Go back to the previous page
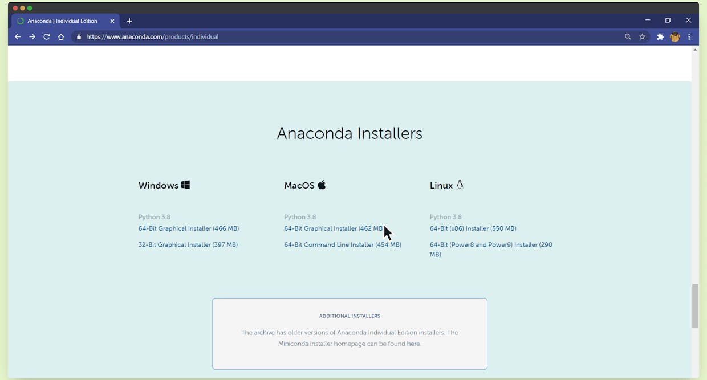Image resolution: width=707 pixels, height=380 pixels. pos(18,37)
